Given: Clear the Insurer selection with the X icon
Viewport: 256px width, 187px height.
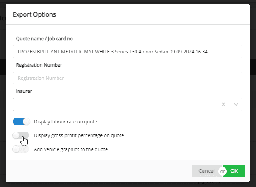Looking at the screenshot, I should click(x=223, y=104).
